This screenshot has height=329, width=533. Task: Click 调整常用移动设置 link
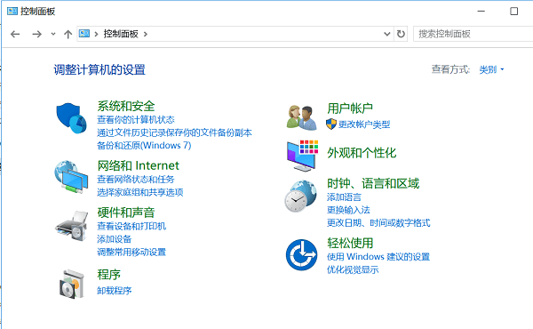[131, 253]
